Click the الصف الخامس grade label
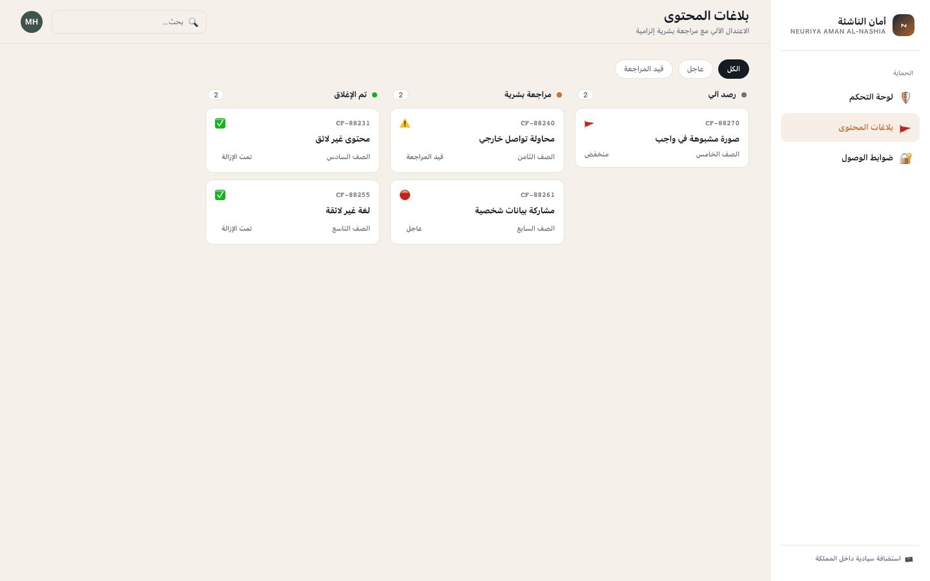Image resolution: width=930 pixels, height=581 pixels. 718,154
